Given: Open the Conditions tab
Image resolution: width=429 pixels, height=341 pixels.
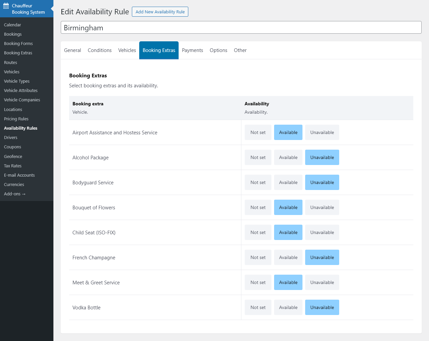Looking at the screenshot, I should point(99,50).
